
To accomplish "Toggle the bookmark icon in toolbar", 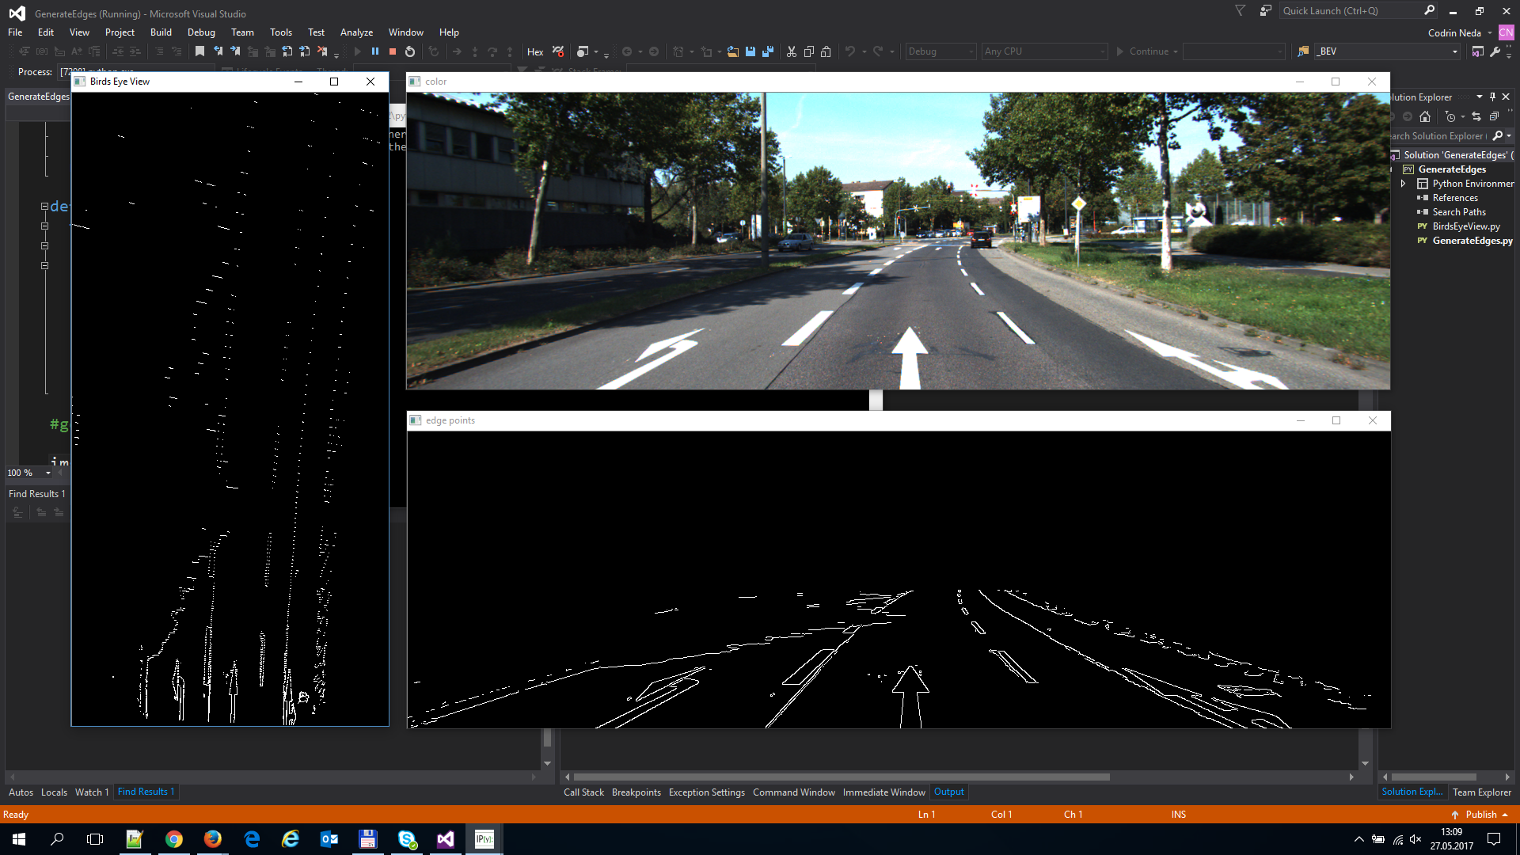I will [x=199, y=51].
